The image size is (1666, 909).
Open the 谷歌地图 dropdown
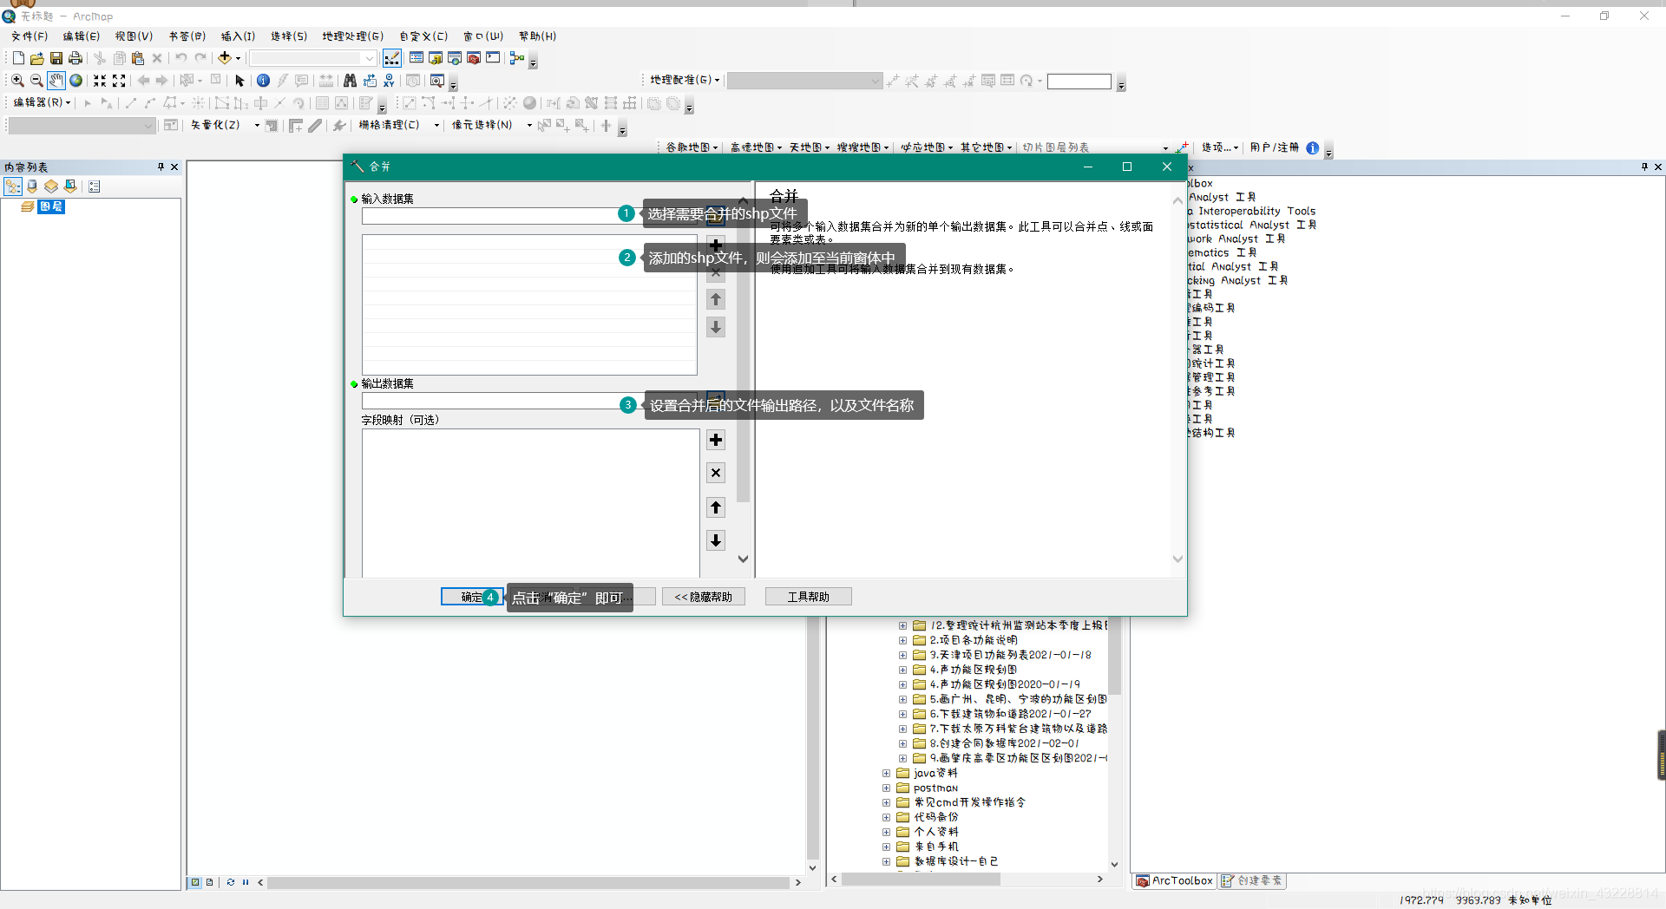(x=692, y=147)
